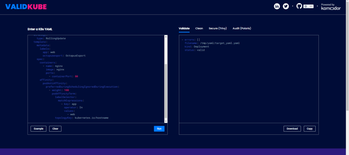Switch to the Audit (Polaris) tab
The image size is (349, 155).
242,29
